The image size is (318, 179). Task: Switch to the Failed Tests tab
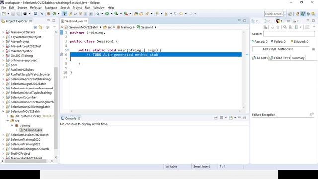coord(280,58)
